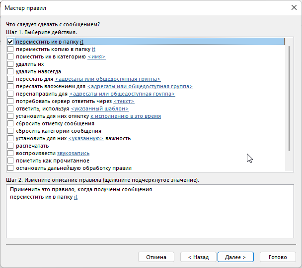Screen dimensions: 302x268
Task: Check 'пометить как прочитанное' checkbox
Action: (10, 161)
